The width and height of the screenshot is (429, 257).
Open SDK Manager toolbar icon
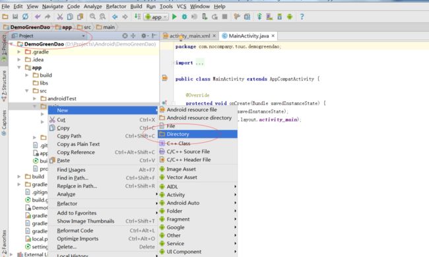coord(279,17)
